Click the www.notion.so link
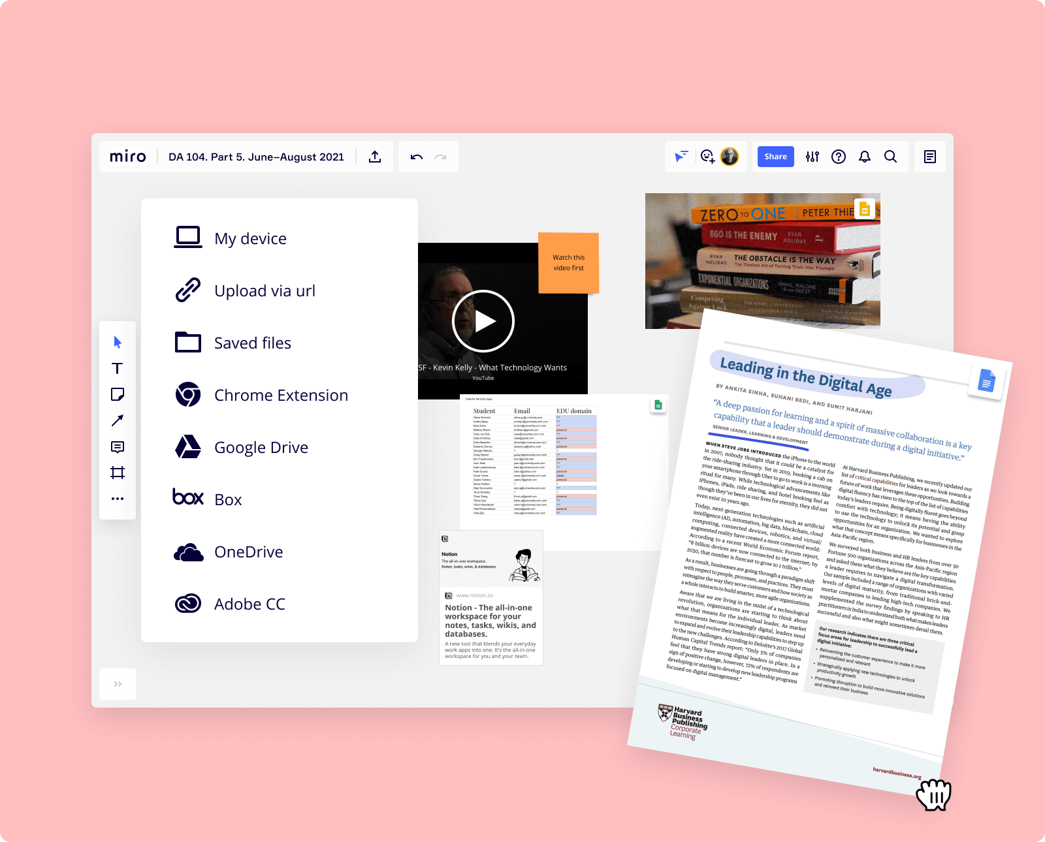The width and height of the screenshot is (1045, 842). pos(475,595)
